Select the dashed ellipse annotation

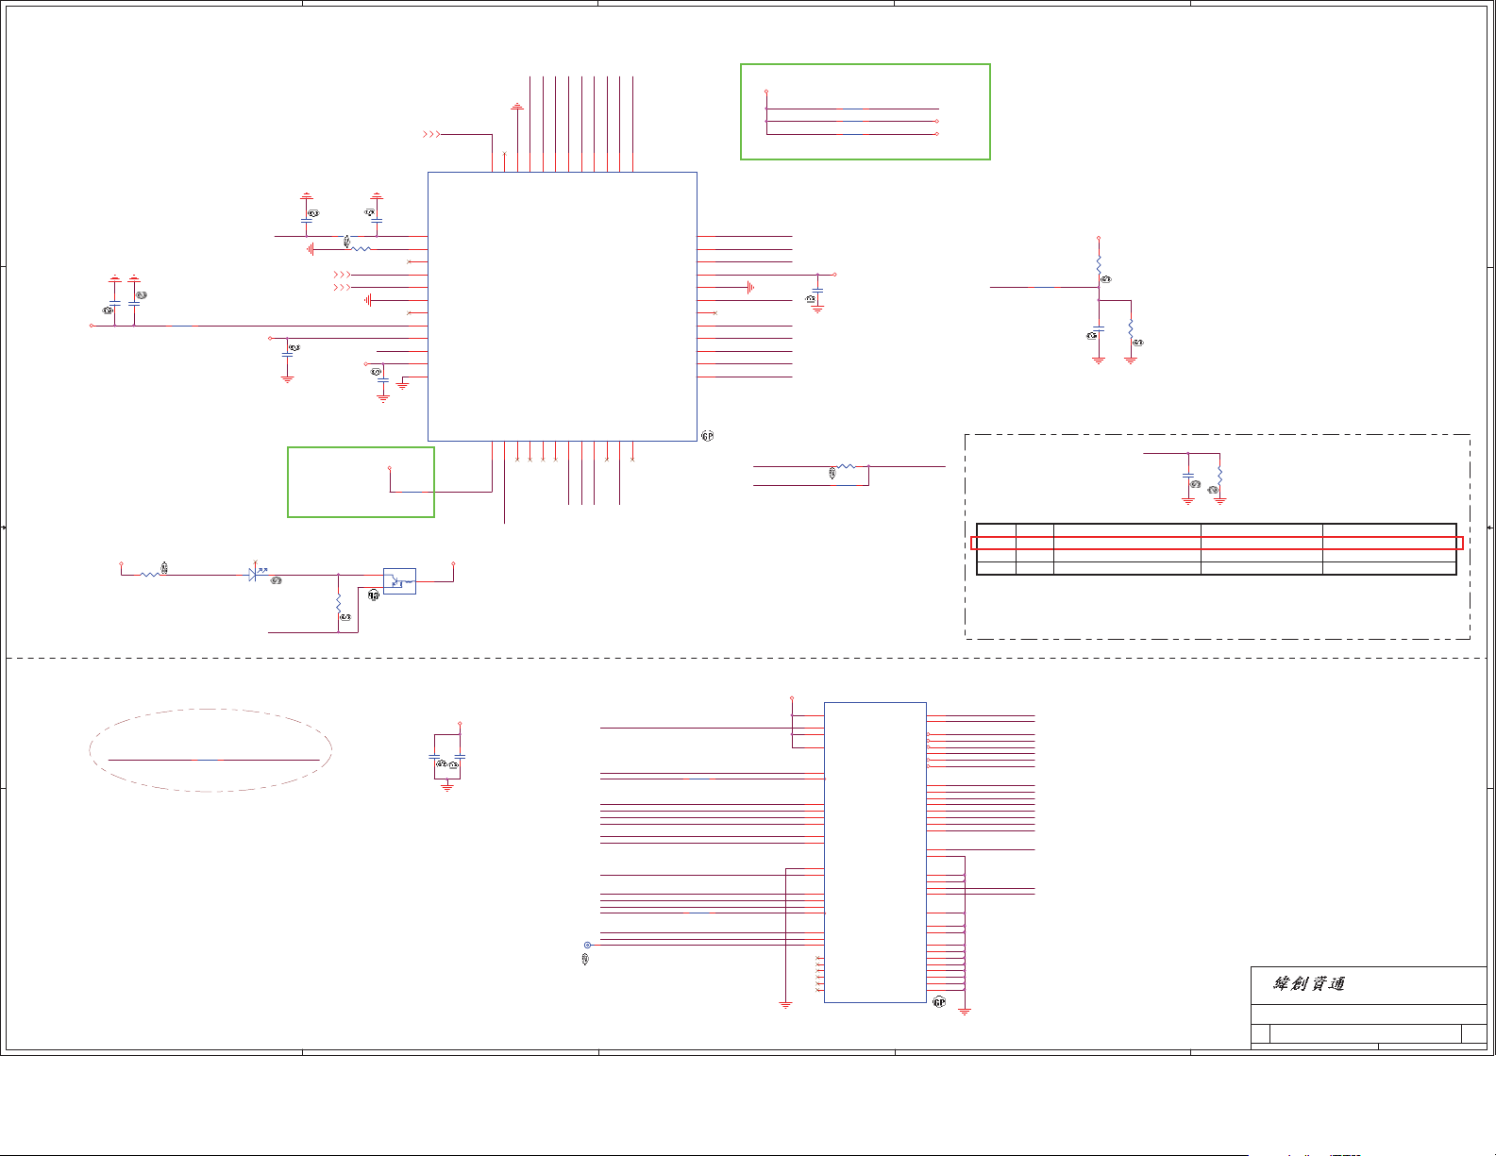tap(210, 750)
